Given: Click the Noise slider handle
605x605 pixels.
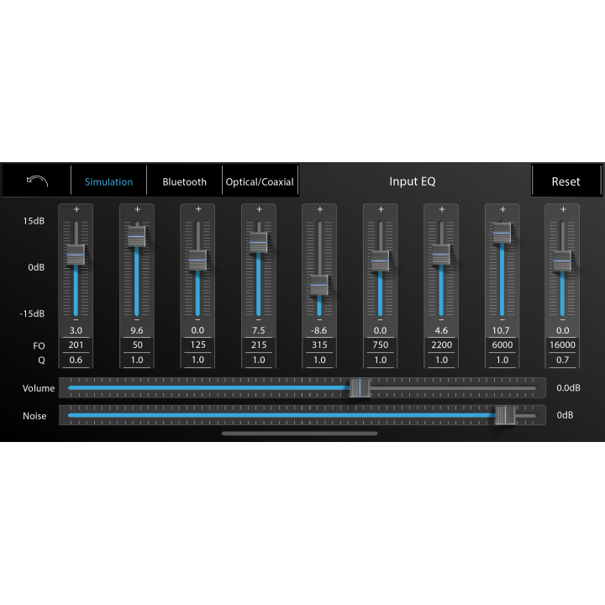Looking at the screenshot, I should (505, 415).
